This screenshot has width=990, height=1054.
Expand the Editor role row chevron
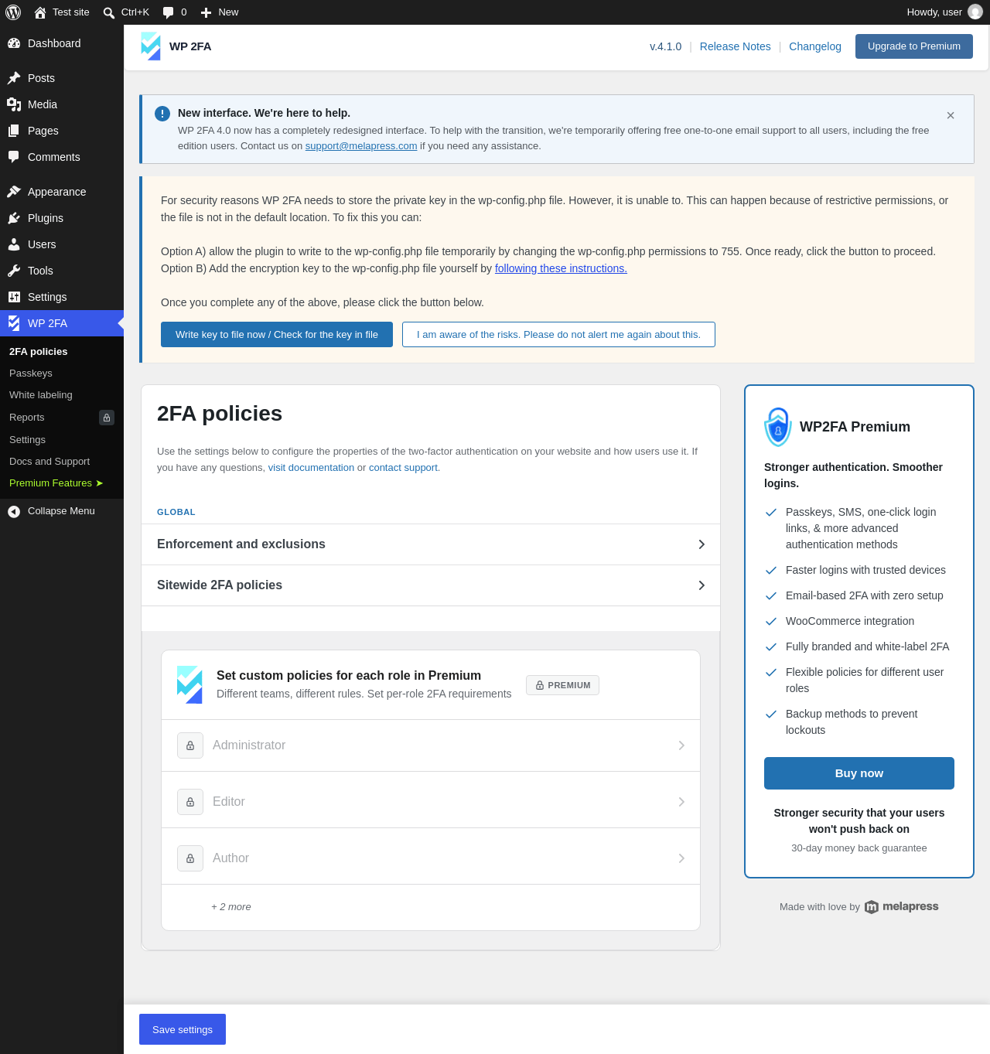[x=681, y=802]
